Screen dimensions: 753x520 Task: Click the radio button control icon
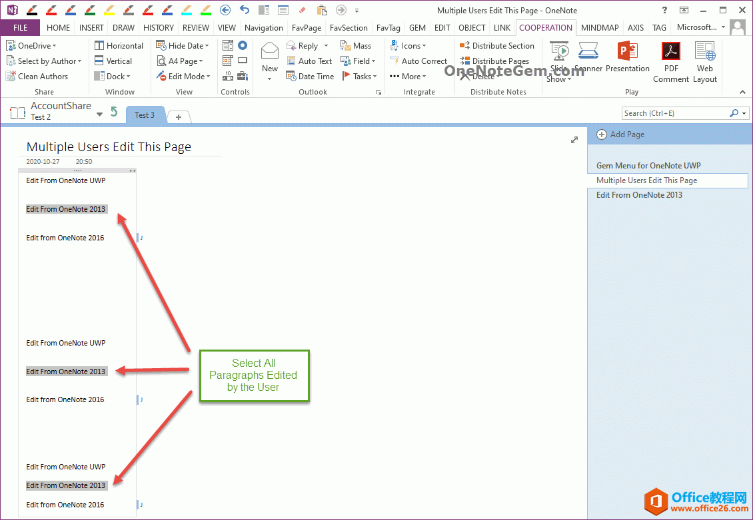coord(243,45)
